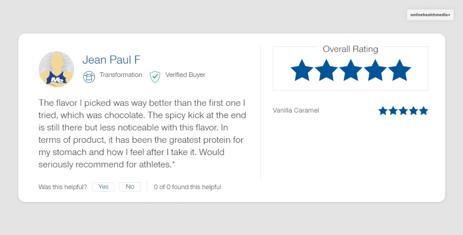Screen dimensions: 463x235
Task: Click the Vanilla Caramel flavor label
Action: click(296, 110)
